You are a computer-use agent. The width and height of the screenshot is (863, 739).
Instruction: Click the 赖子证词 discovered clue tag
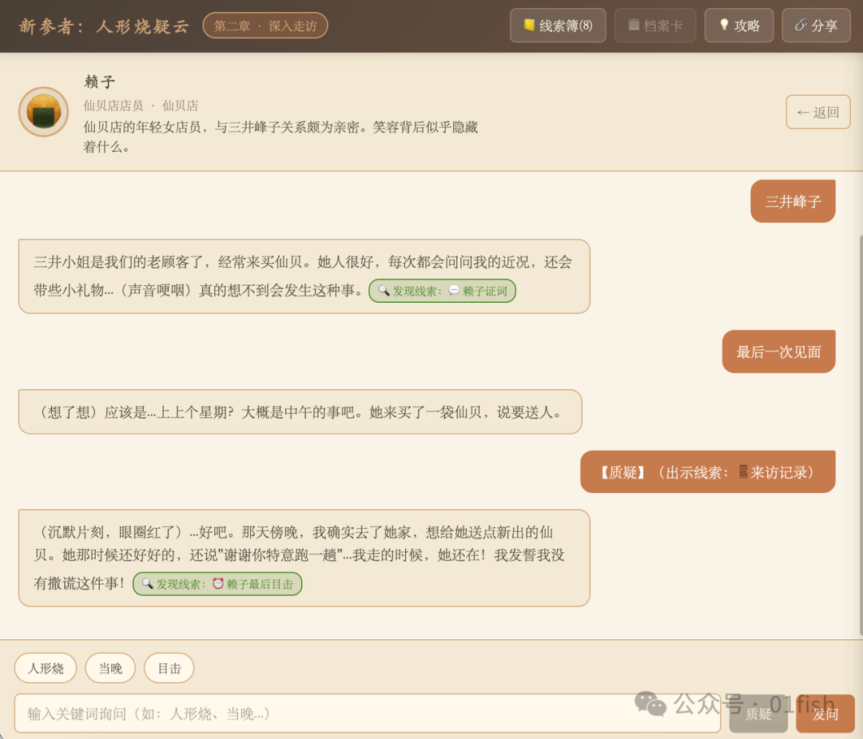coord(442,291)
